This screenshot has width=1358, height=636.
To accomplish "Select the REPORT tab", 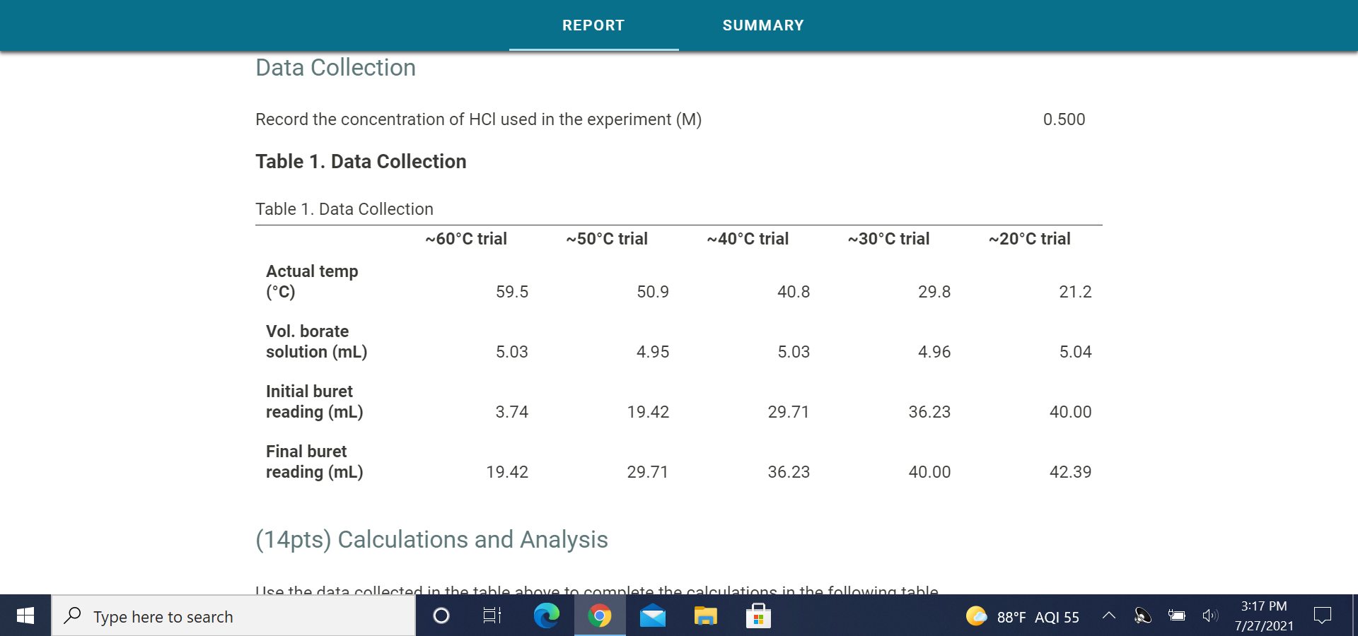I will pyautogui.click(x=593, y=25).
